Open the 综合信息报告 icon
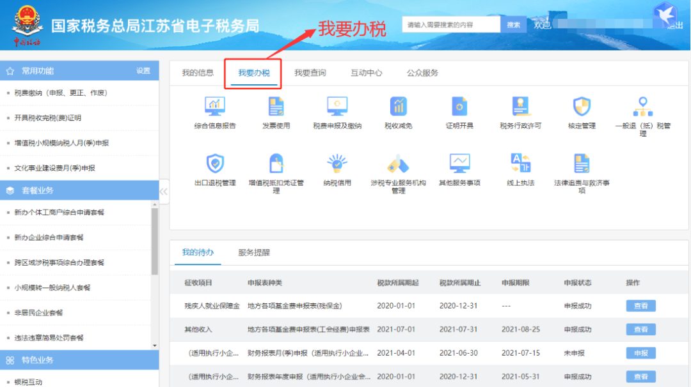Viewport: 691px width, 387px height. (x=215, y=107)
